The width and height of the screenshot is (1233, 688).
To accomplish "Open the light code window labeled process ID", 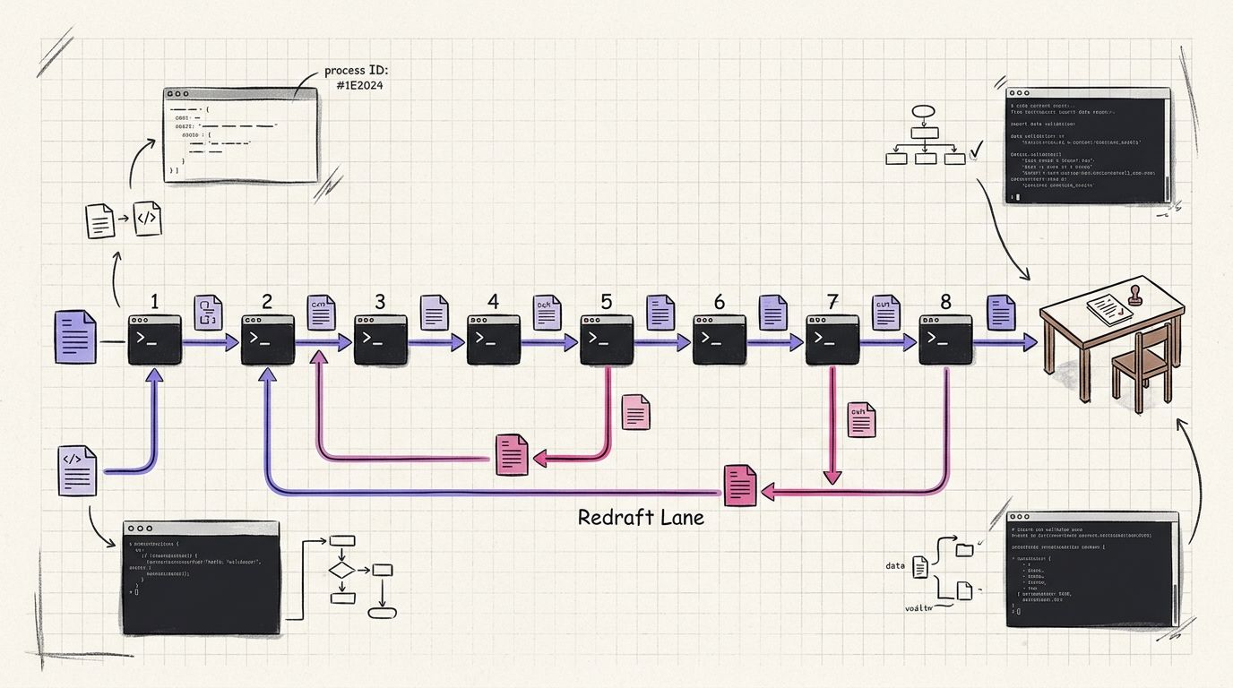I will [x=241, y=135].
